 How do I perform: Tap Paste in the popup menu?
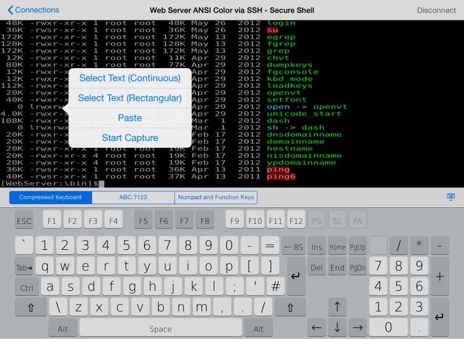[x=130, y=118]
